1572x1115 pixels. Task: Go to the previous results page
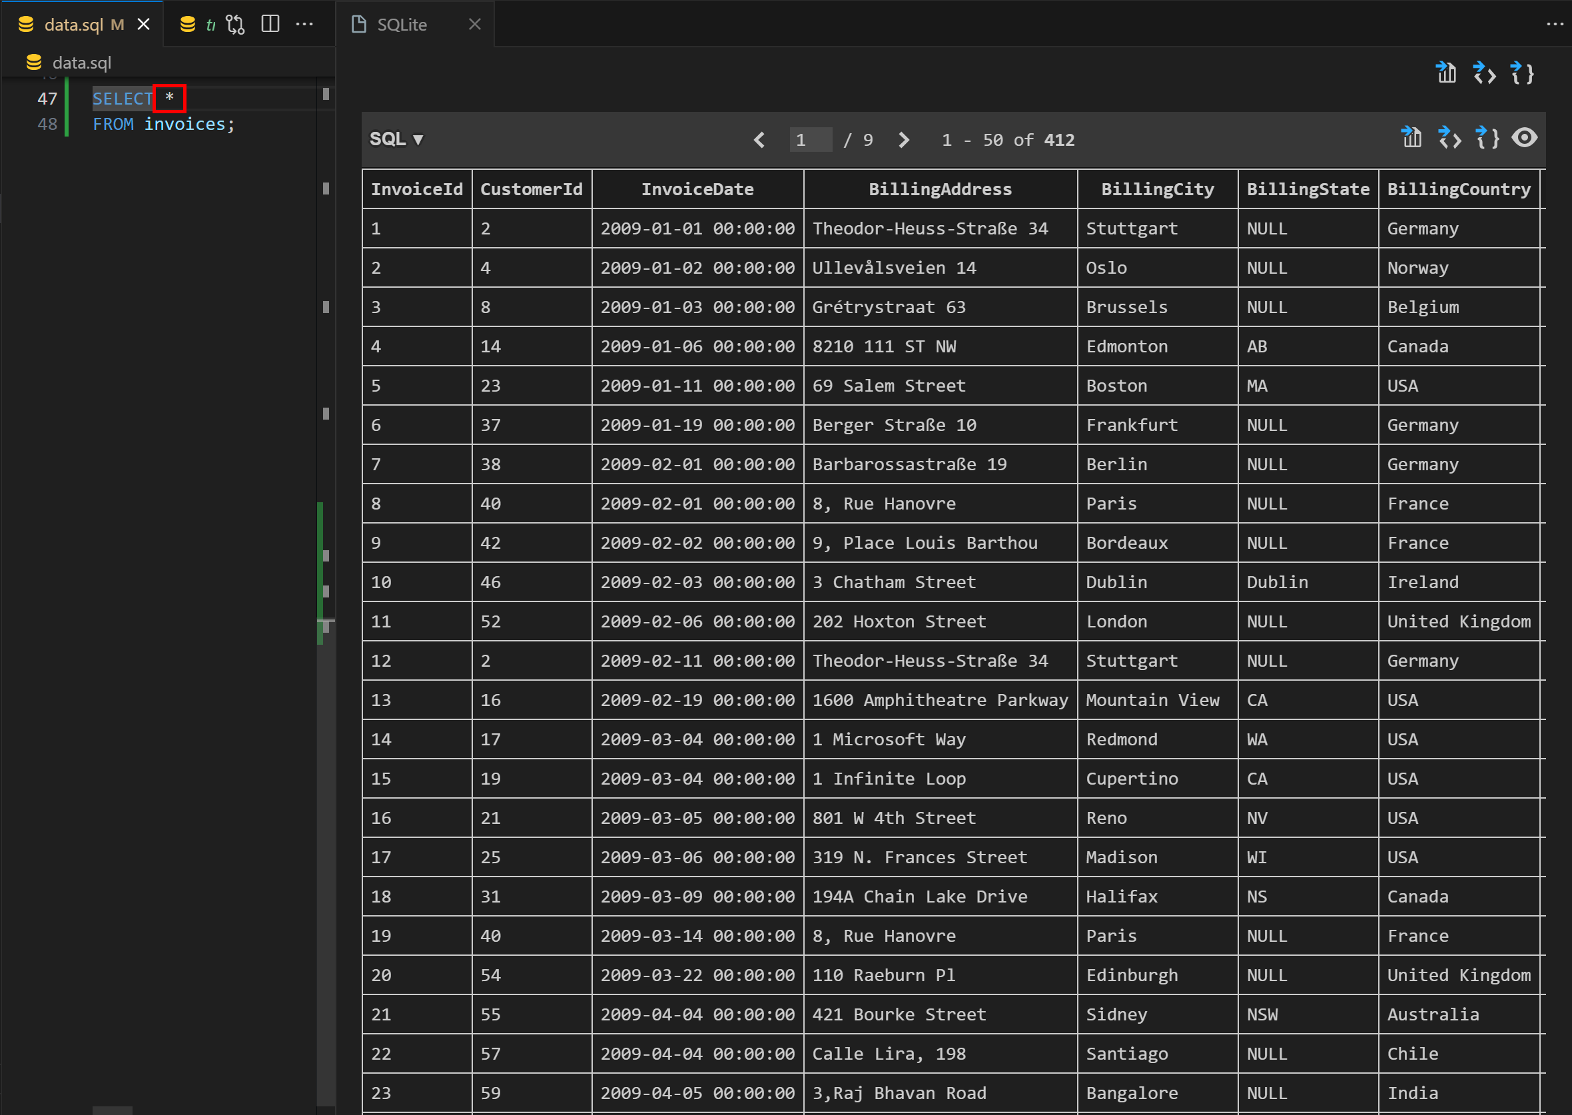[x=759, y=140]
